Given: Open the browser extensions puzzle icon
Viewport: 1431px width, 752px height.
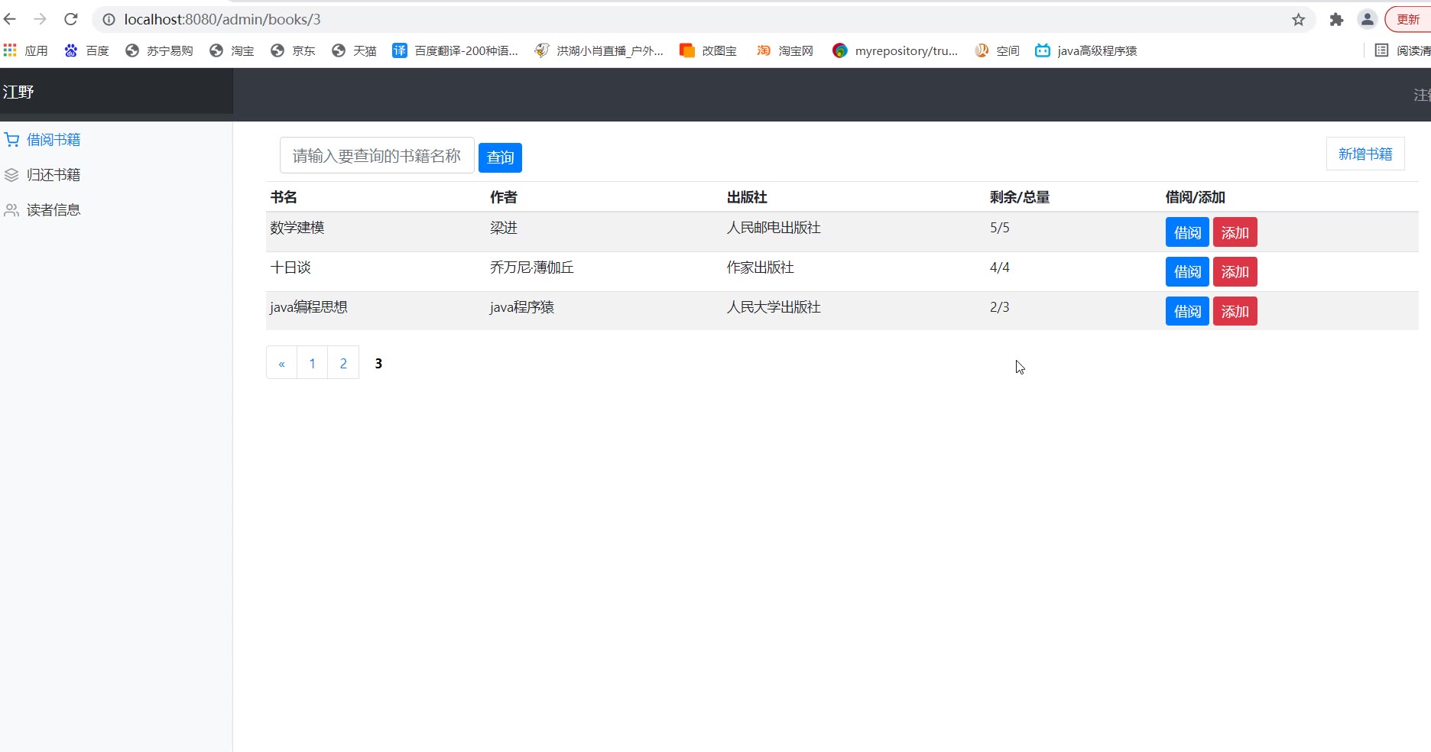Looking at the screenshot, I should 1336,20.
